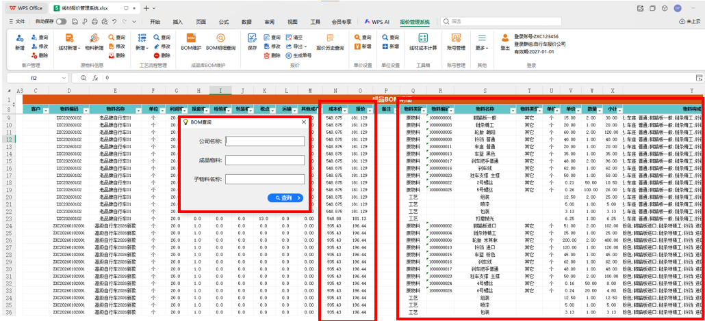Open the Name Box dropdown arrow
The image size is (705, 321).
tap(64, 78)
